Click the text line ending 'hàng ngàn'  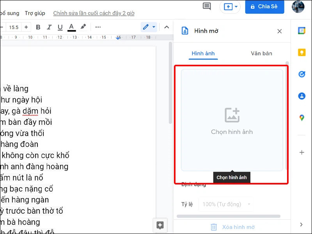pos(24,200)
